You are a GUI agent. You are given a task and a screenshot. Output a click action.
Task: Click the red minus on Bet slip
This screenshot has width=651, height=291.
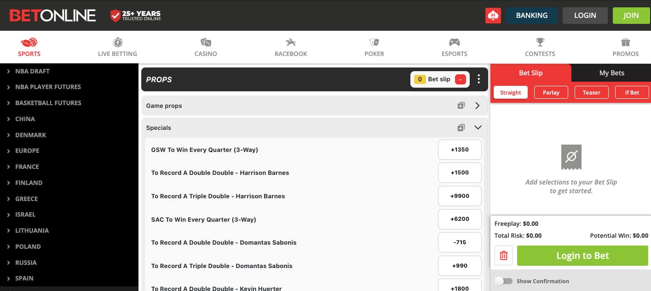(x=460, y=79)
